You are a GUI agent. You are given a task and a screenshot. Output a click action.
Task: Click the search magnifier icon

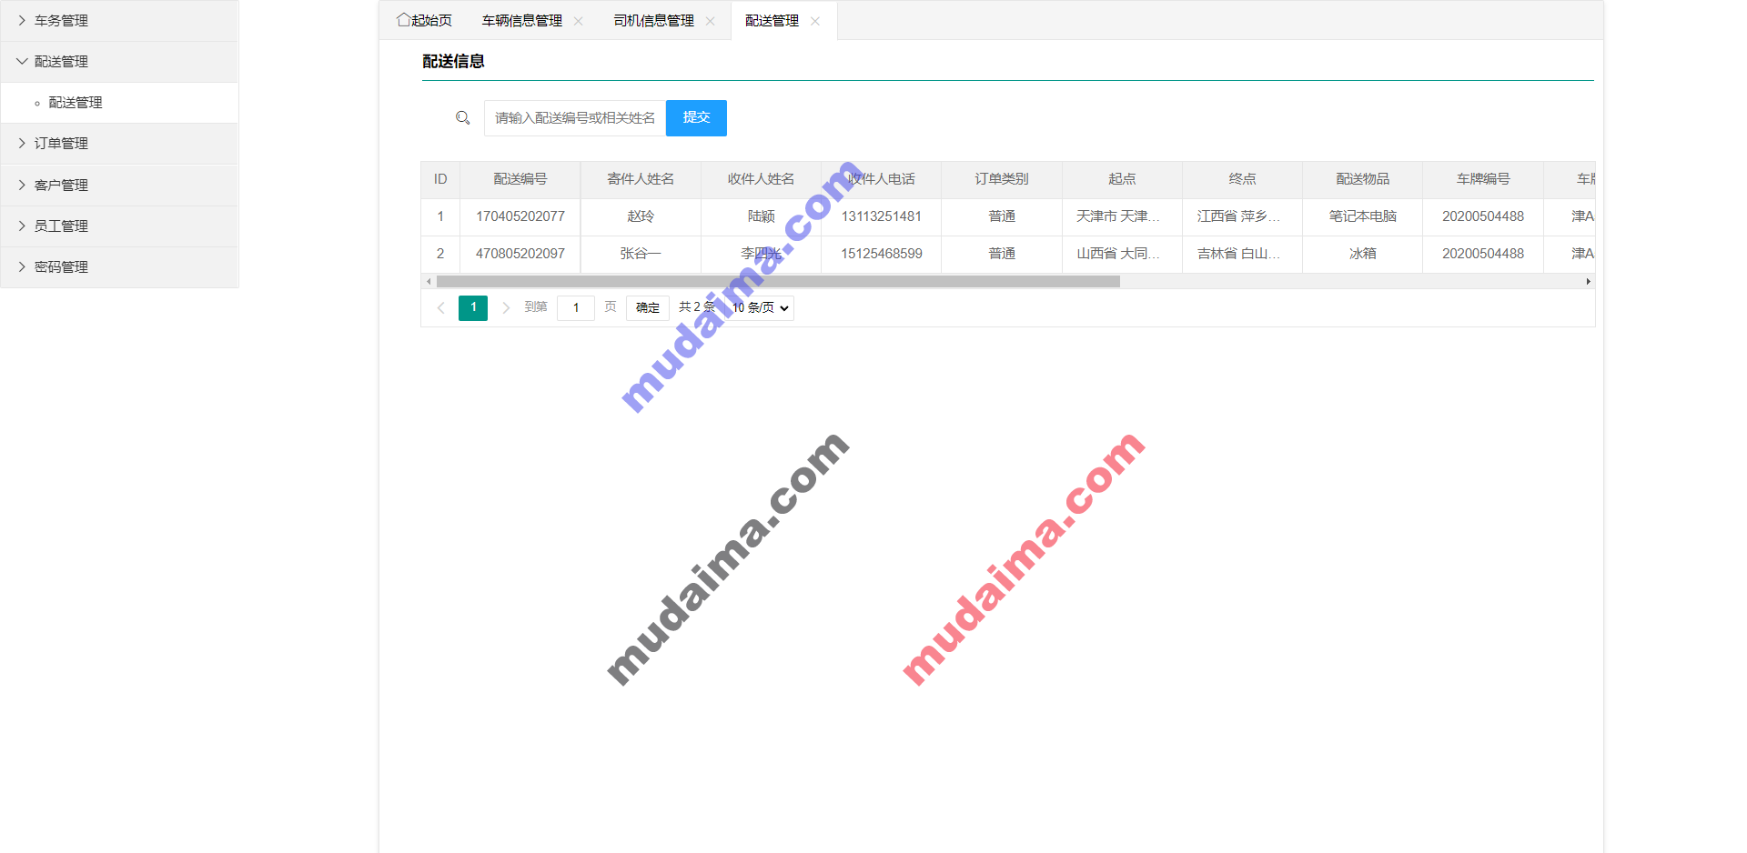pos(462,118)
